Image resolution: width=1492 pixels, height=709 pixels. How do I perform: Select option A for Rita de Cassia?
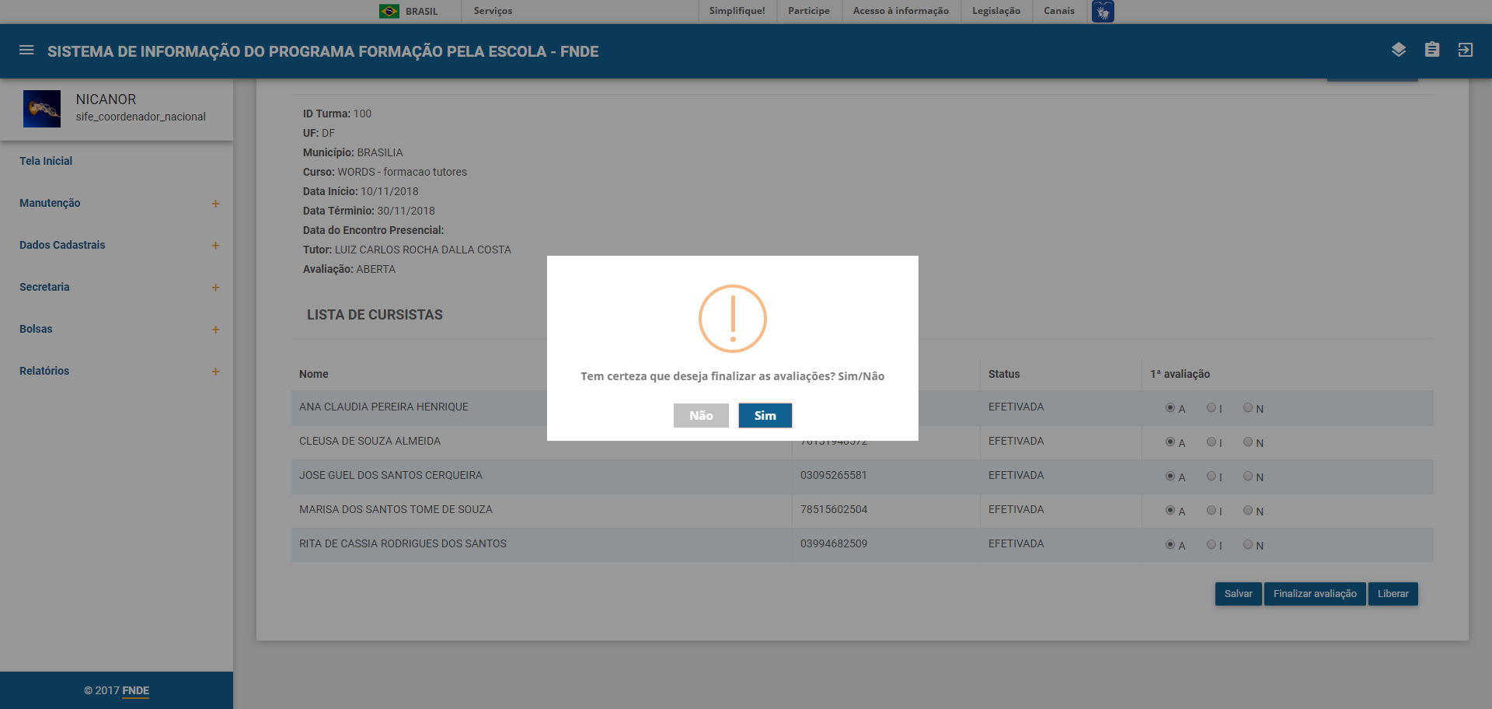[1170, 544]
